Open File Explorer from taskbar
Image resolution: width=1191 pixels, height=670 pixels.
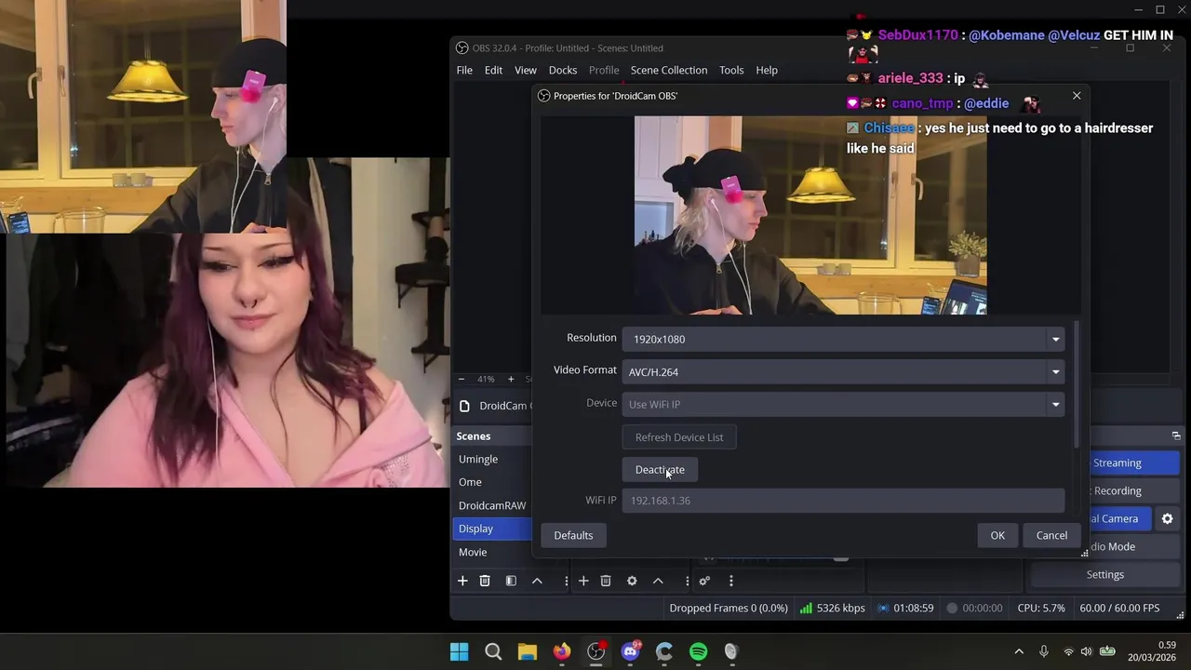point(528,651)
